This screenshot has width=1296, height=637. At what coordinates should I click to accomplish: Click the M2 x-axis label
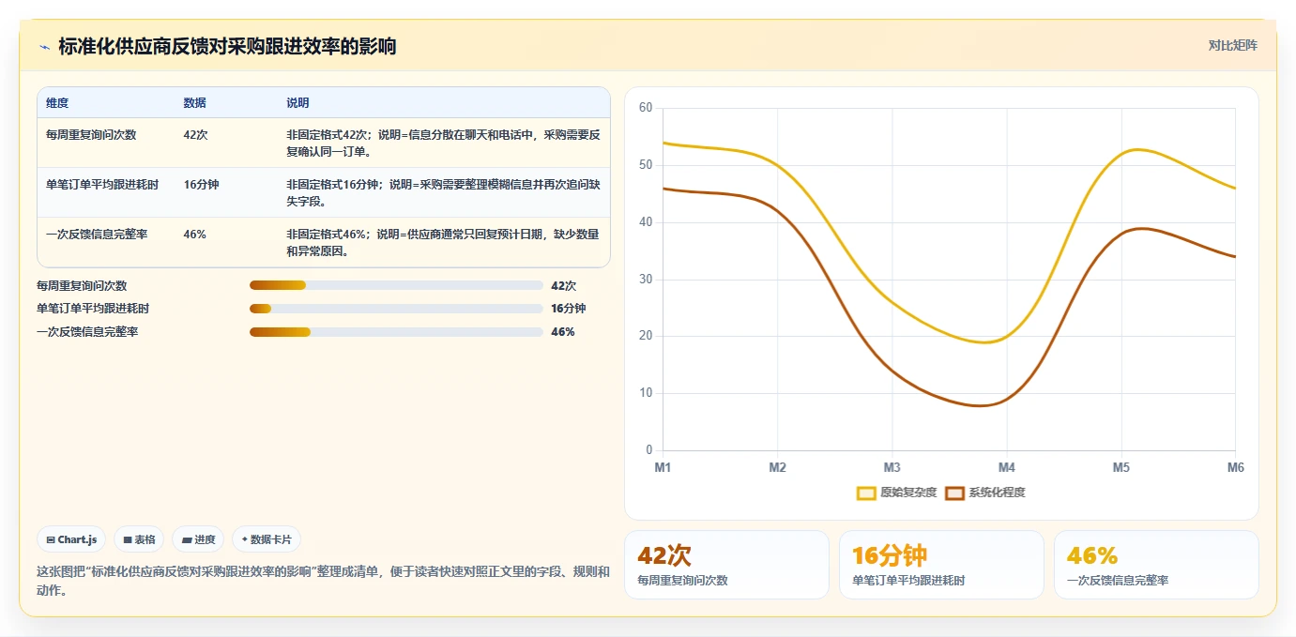(x=777, y=467)
